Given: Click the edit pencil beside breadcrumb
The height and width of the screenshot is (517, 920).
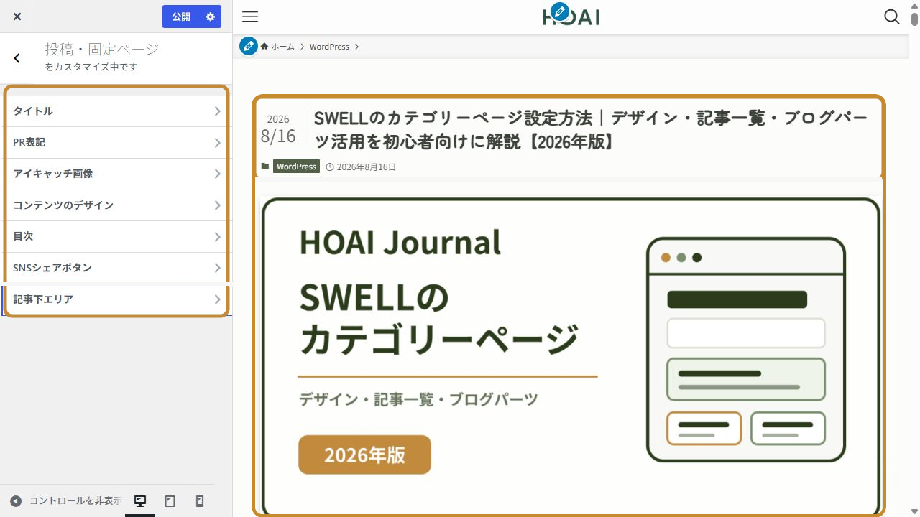Looking at the screenshot, I should tap(249, 46).
